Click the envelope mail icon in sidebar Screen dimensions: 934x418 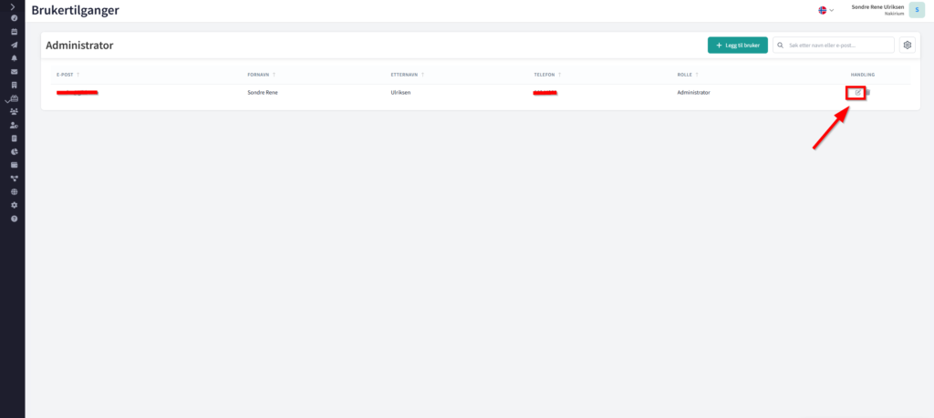(x=14, y=71)
